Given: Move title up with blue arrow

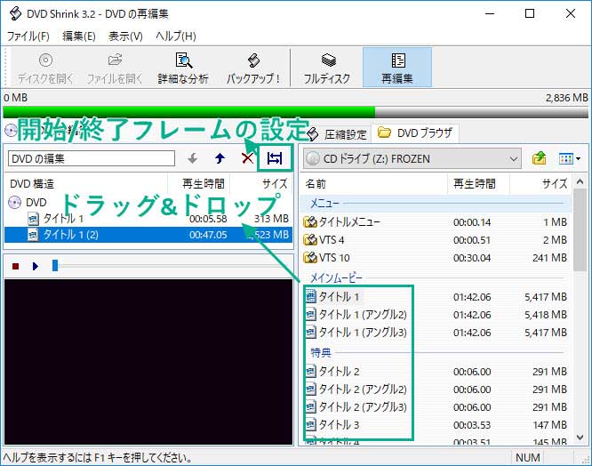Looking at the screenshot, I should tap(220, 158).
